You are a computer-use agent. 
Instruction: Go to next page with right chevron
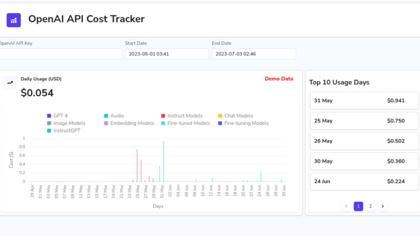tap(382, 206)
